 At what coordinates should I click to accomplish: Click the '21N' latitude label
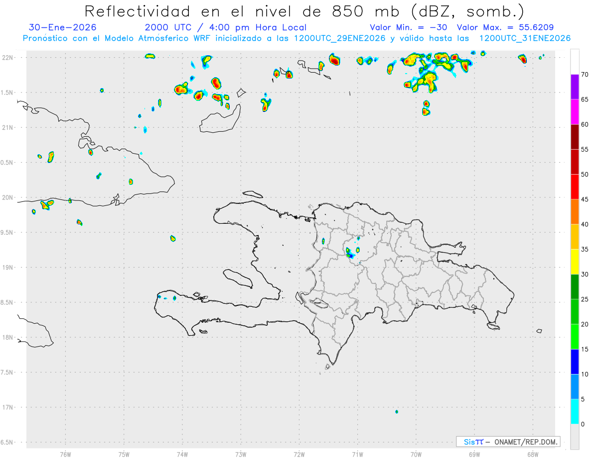[x=7, y=128]
